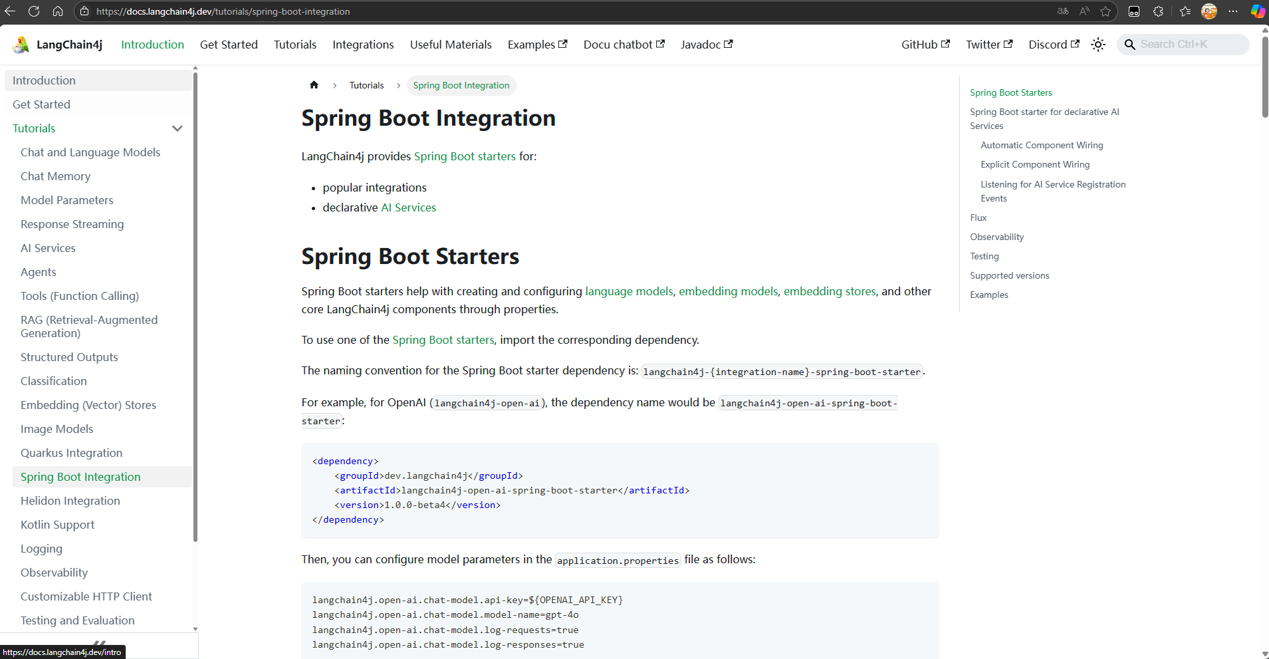Viewport: 1269px width, 659px height.
Task: Select Get Started in the sidebar
Action: pyautogui.click(x=98, y=104)
